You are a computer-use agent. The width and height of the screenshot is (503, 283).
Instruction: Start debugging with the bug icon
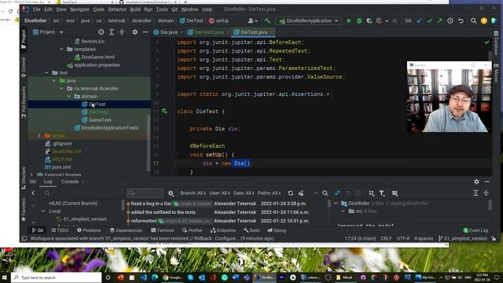click(x=359, y=21)
